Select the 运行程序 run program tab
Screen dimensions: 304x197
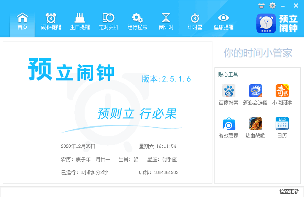pyautogui.click(x=137, y=22)
